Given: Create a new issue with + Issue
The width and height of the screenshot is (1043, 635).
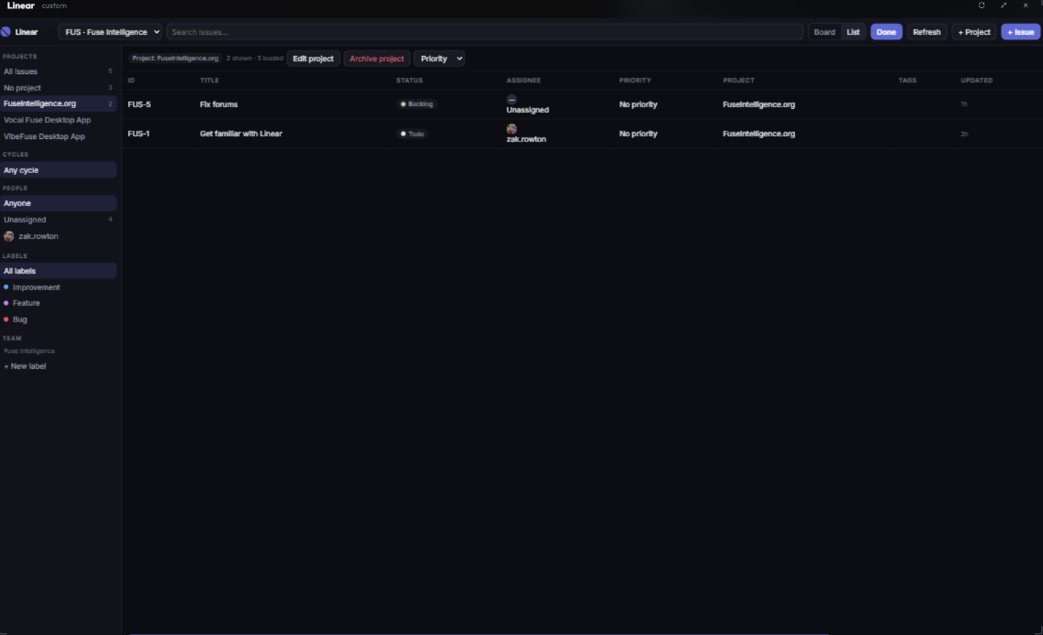Looking at the screenshot, I should pos(1020,32).
